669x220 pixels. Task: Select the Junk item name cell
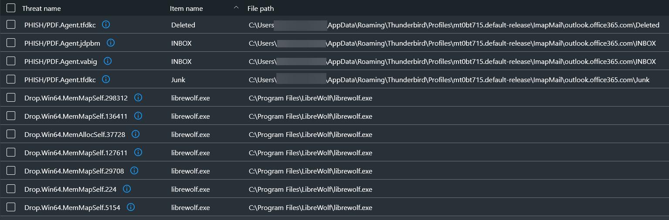click(x=179, y=80)
